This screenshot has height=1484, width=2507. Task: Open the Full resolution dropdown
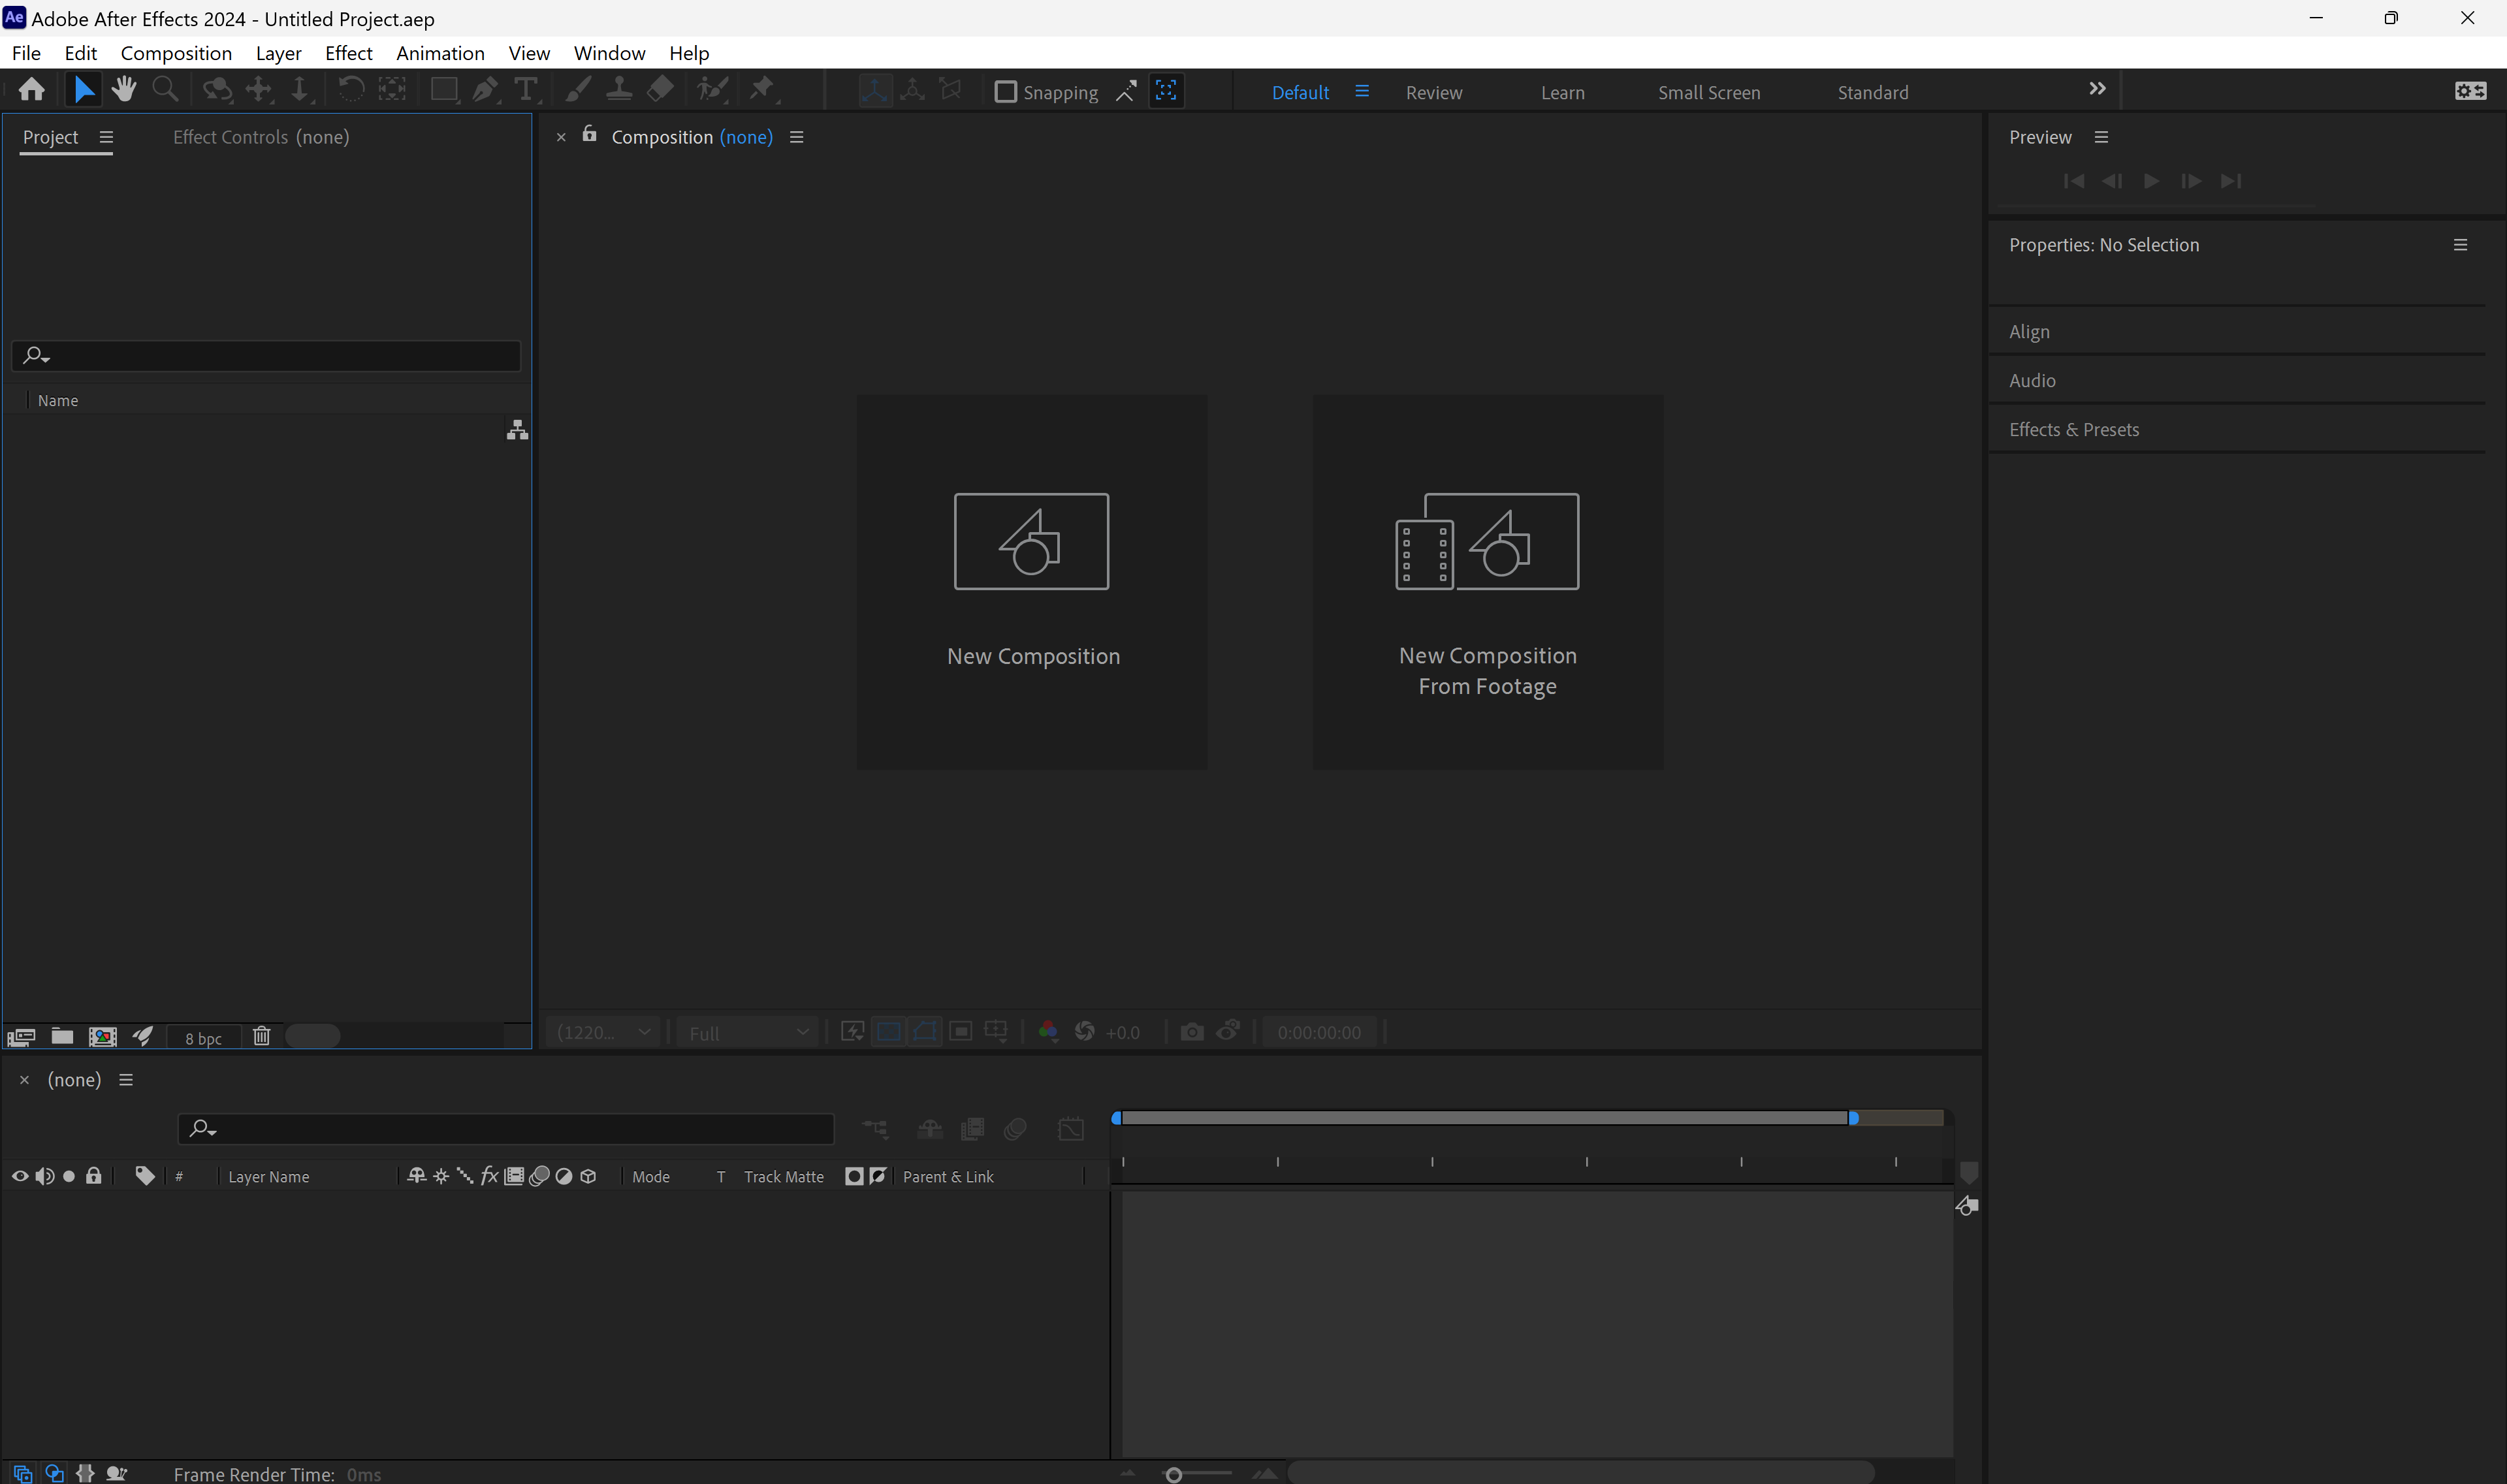[747, 1032]
